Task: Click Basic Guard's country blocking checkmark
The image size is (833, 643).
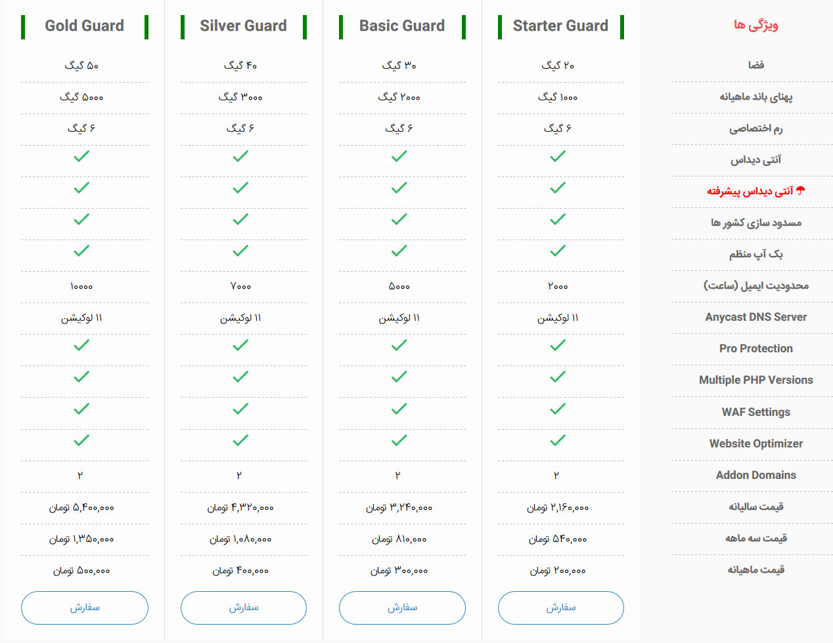Action: (x=399, y=219)
